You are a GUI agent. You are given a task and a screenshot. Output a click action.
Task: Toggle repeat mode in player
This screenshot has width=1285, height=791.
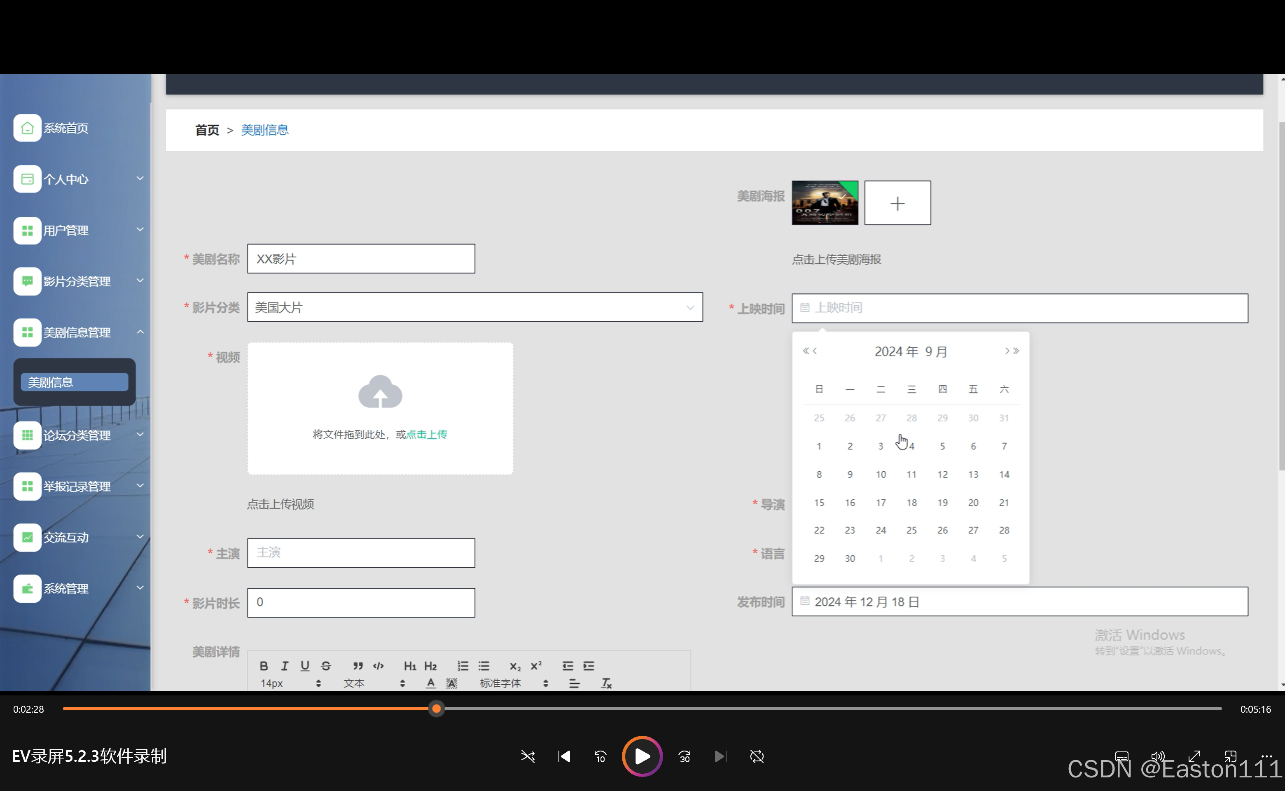(x=757, y=756)
